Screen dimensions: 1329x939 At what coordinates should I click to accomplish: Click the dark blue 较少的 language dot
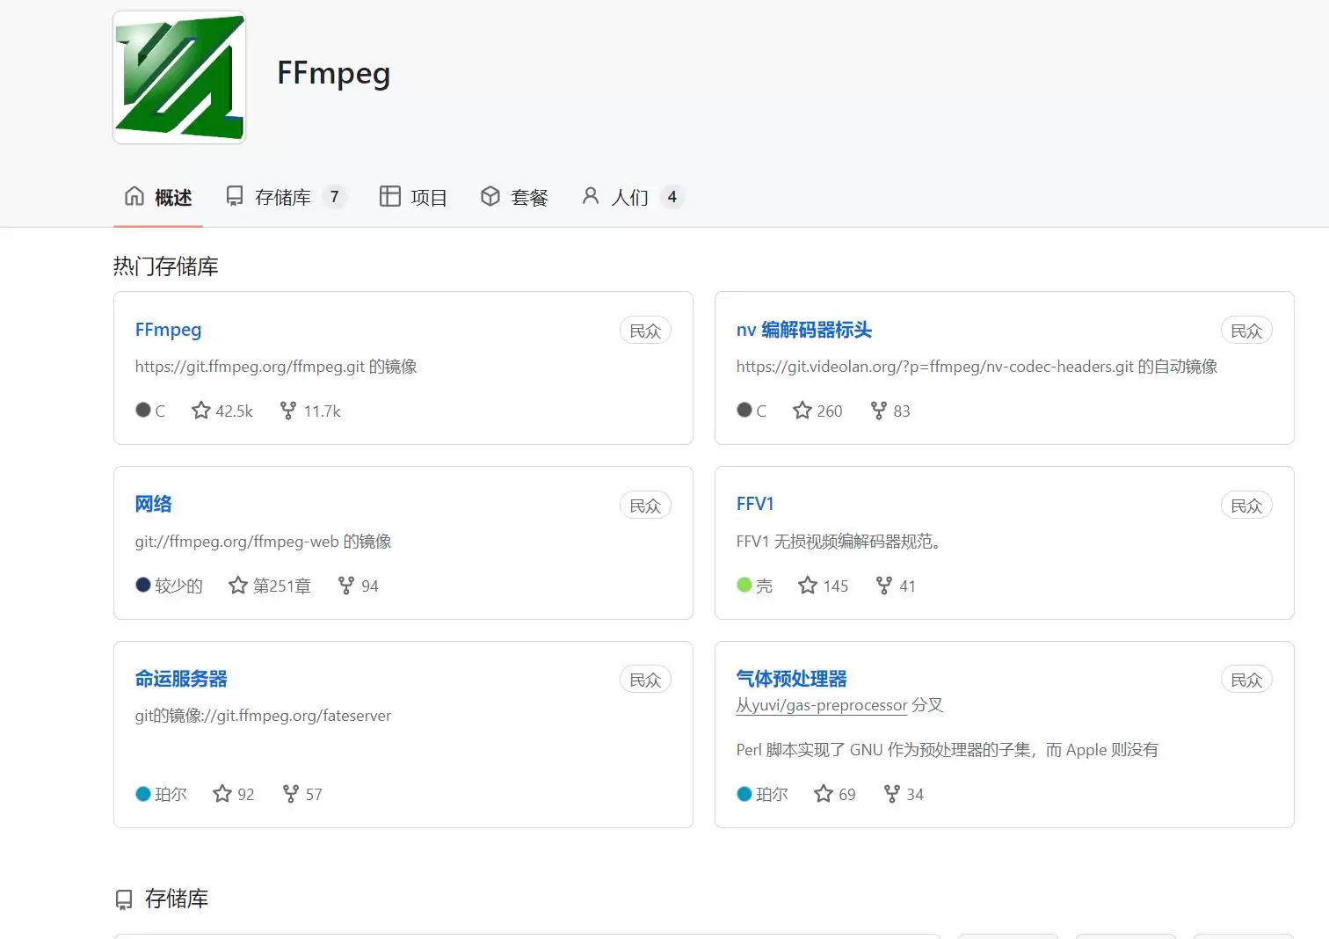143,585
